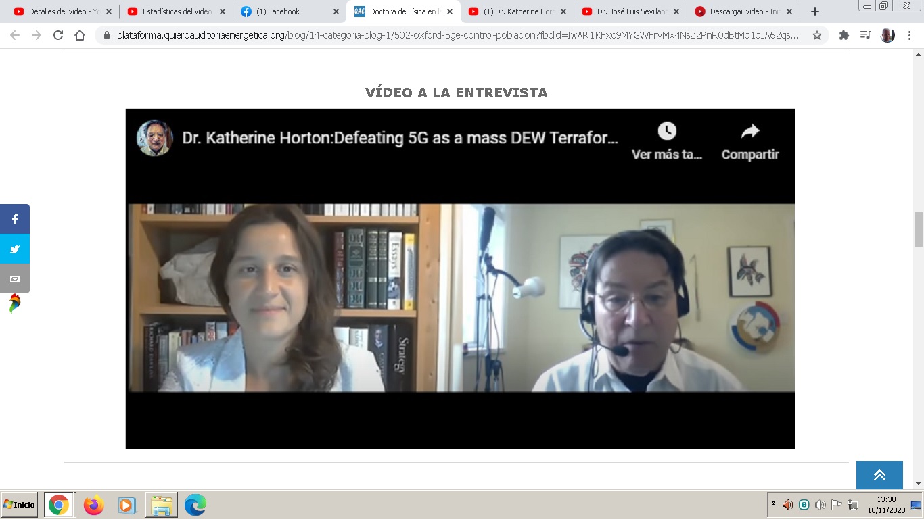Open the Chrome extensions puzzle icon
The width and height of the screenshot is (924, 519).
pos(844,35)
